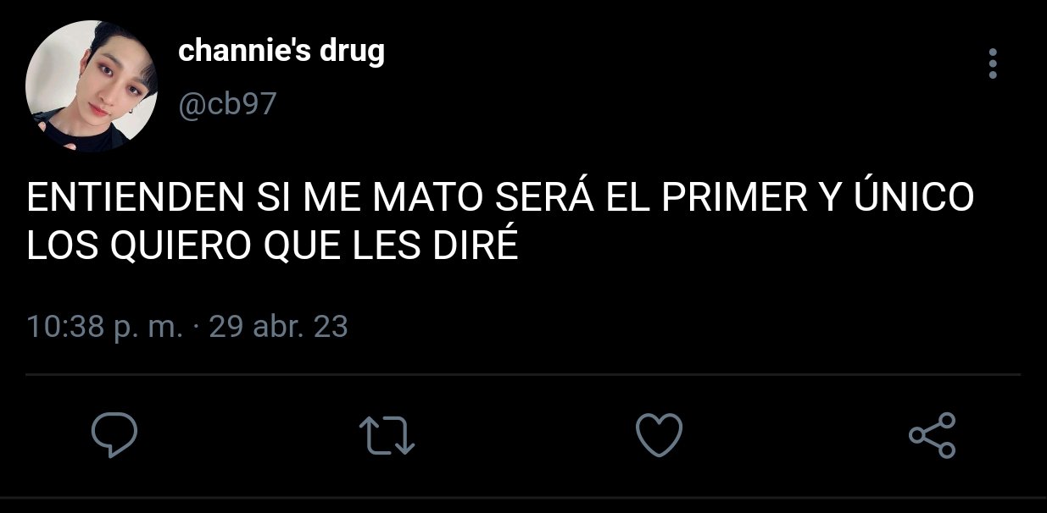Viewport: 1047px width, 513px height.
Task: Retweet this post using the arrows icon
Action: click(x=387, y=435)
